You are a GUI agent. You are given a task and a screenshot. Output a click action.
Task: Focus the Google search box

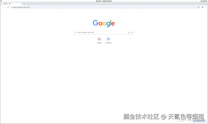[x=104, y=32]
